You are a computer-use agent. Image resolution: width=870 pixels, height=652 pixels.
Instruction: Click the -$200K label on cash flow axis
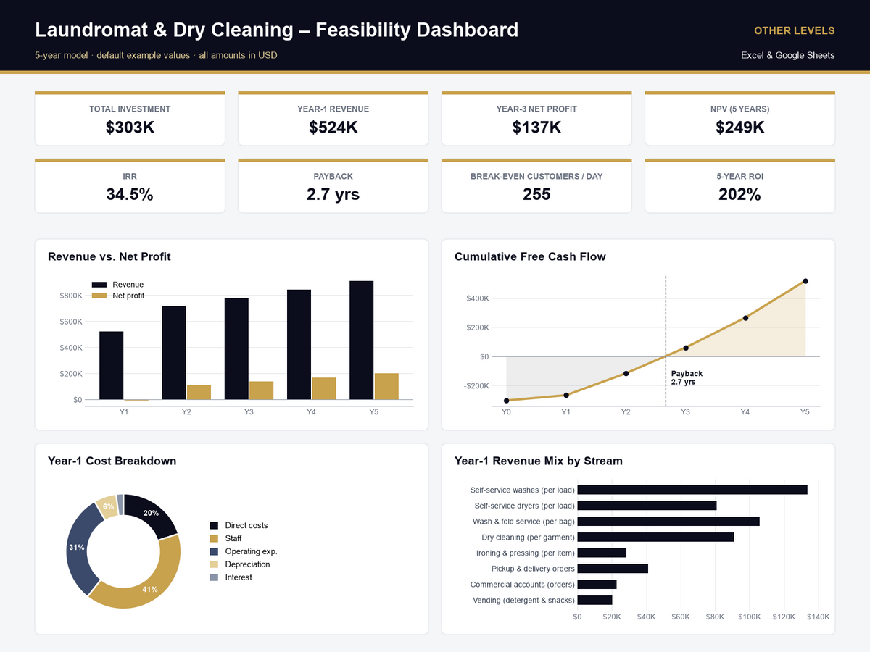click(x=476, y=385)
